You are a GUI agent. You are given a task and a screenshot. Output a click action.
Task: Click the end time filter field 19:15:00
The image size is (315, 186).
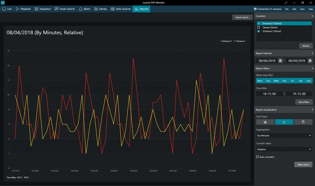[299, 94]
